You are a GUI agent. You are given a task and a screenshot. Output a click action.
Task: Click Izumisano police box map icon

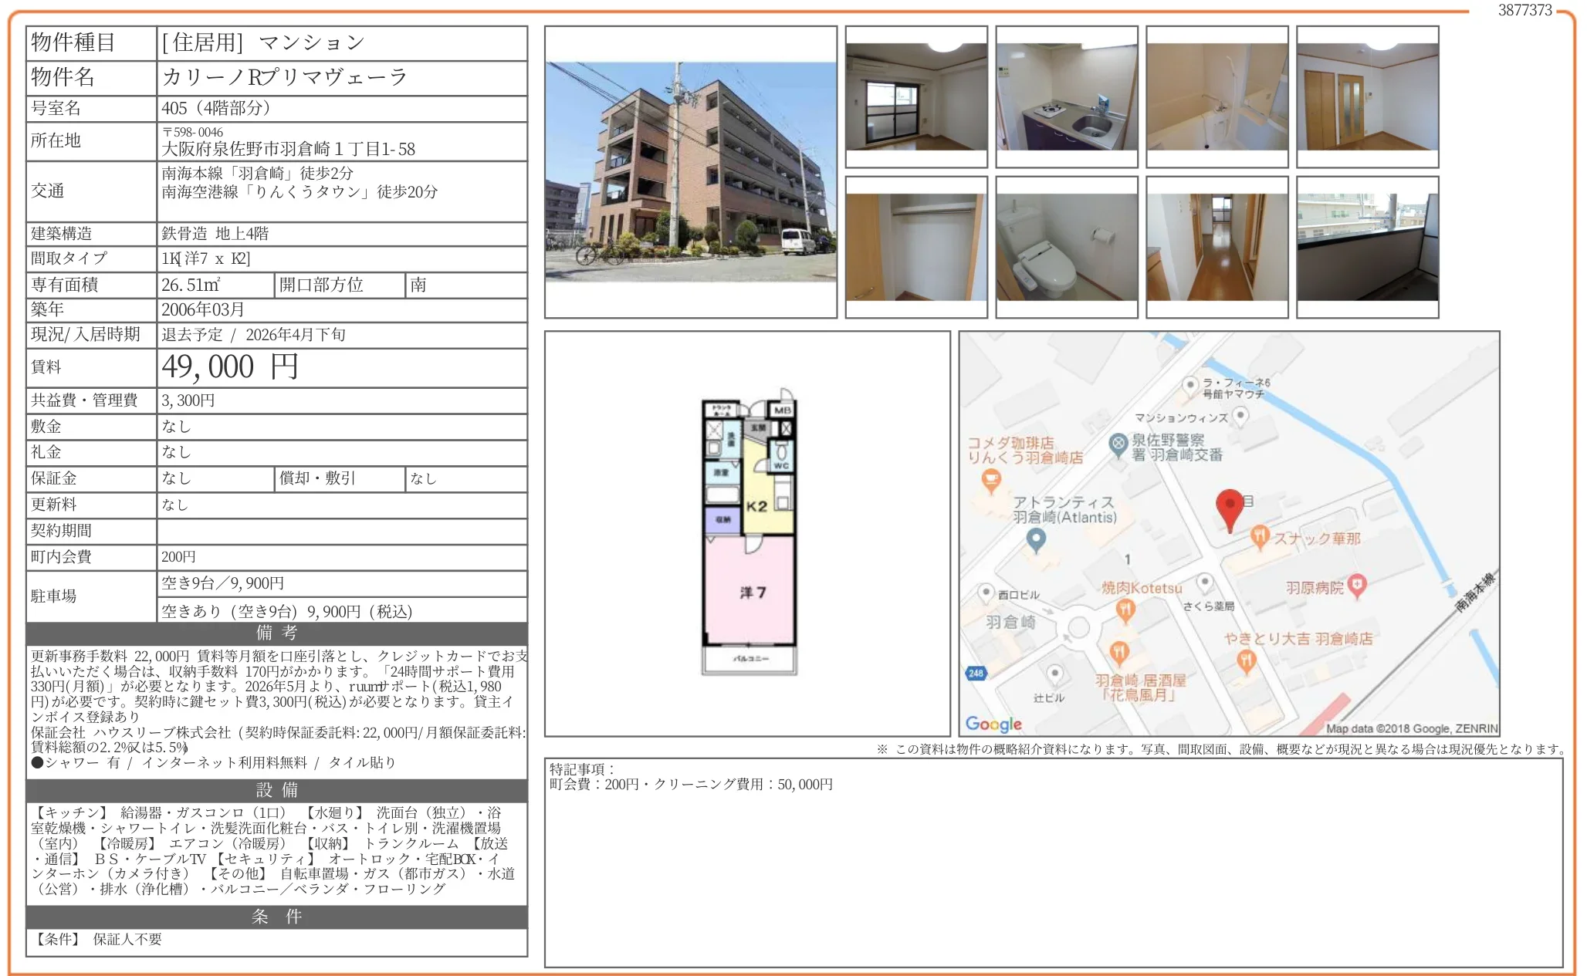coord(1118,444)
